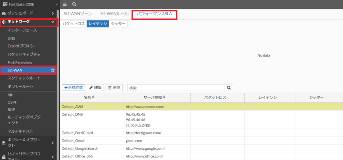This screenshot has width=343, height=160.
Task: Show レイテンシ chart
Action: click(98, 24)
